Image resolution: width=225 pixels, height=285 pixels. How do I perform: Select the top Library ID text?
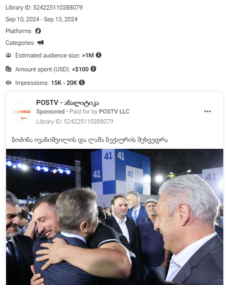[44, 7]
